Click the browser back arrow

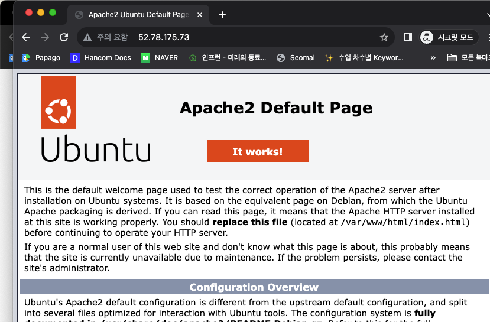pyautogui.click(x=26, y=37)
